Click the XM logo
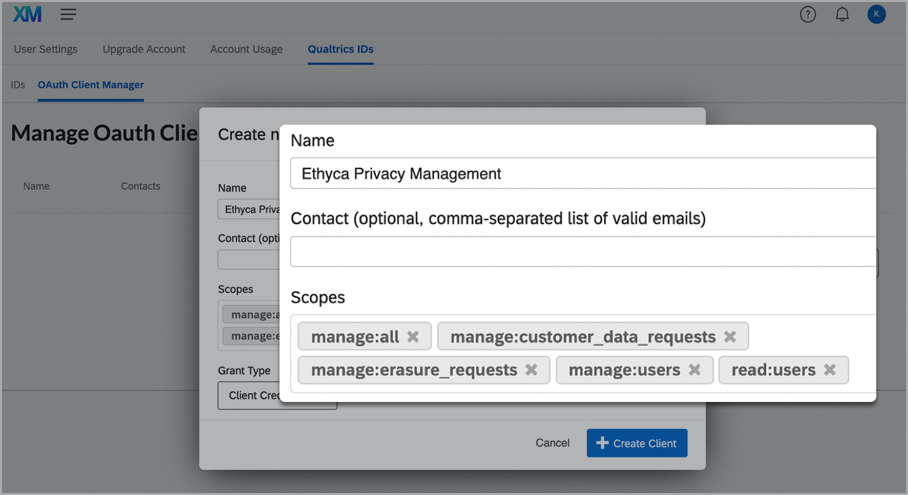This screenshot has height=495, width=908. 27,14
